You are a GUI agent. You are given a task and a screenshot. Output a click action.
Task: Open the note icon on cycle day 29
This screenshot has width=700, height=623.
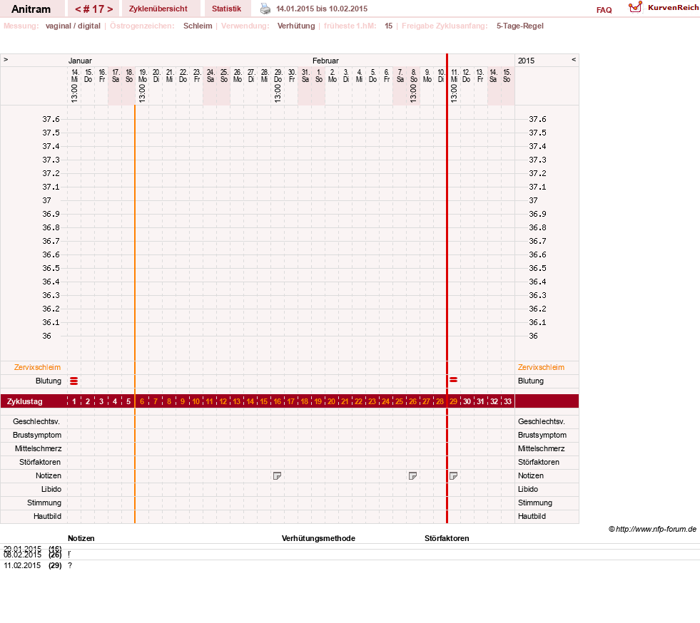[x=454, y=476]
